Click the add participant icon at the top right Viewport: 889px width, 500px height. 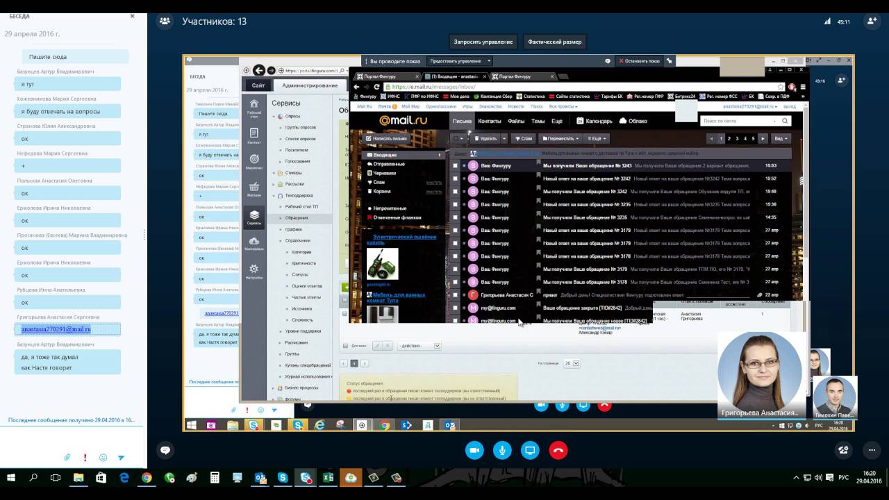871,22
